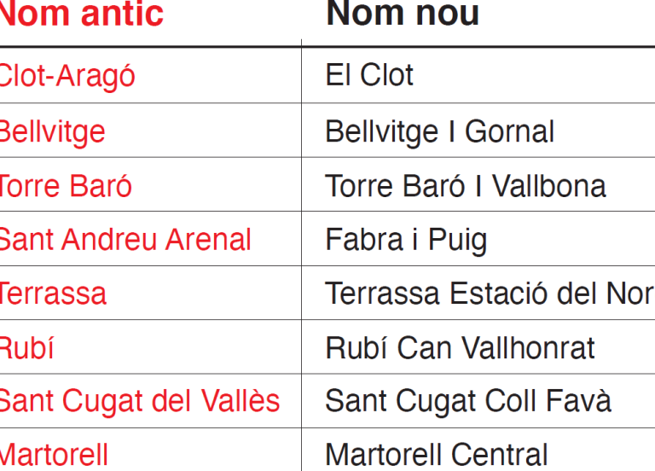Click the 'Nom nou' column header
This screenshot has width=655, height=471.
point(403,15)
